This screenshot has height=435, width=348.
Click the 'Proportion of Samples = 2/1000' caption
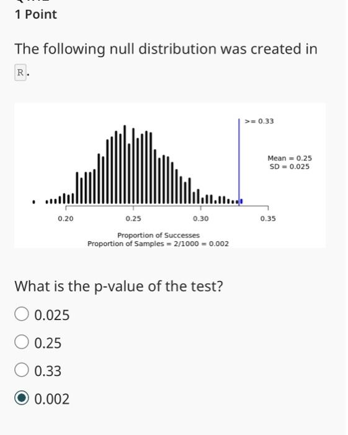tap(143, 244)
